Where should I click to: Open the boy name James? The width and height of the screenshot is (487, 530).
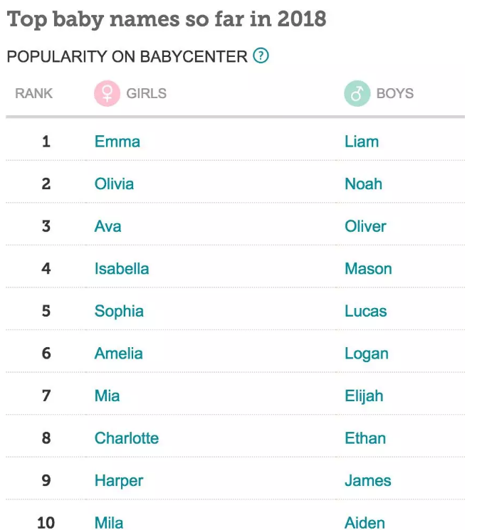[x=368, y=481]
